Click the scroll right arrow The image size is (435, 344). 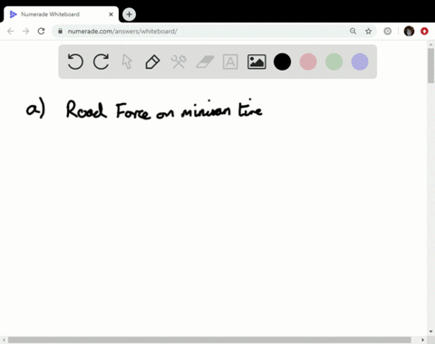(423, 340)
